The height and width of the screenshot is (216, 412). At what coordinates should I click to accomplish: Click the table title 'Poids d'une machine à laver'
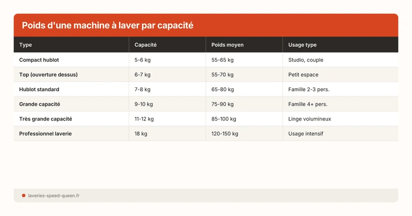[107, 25]
